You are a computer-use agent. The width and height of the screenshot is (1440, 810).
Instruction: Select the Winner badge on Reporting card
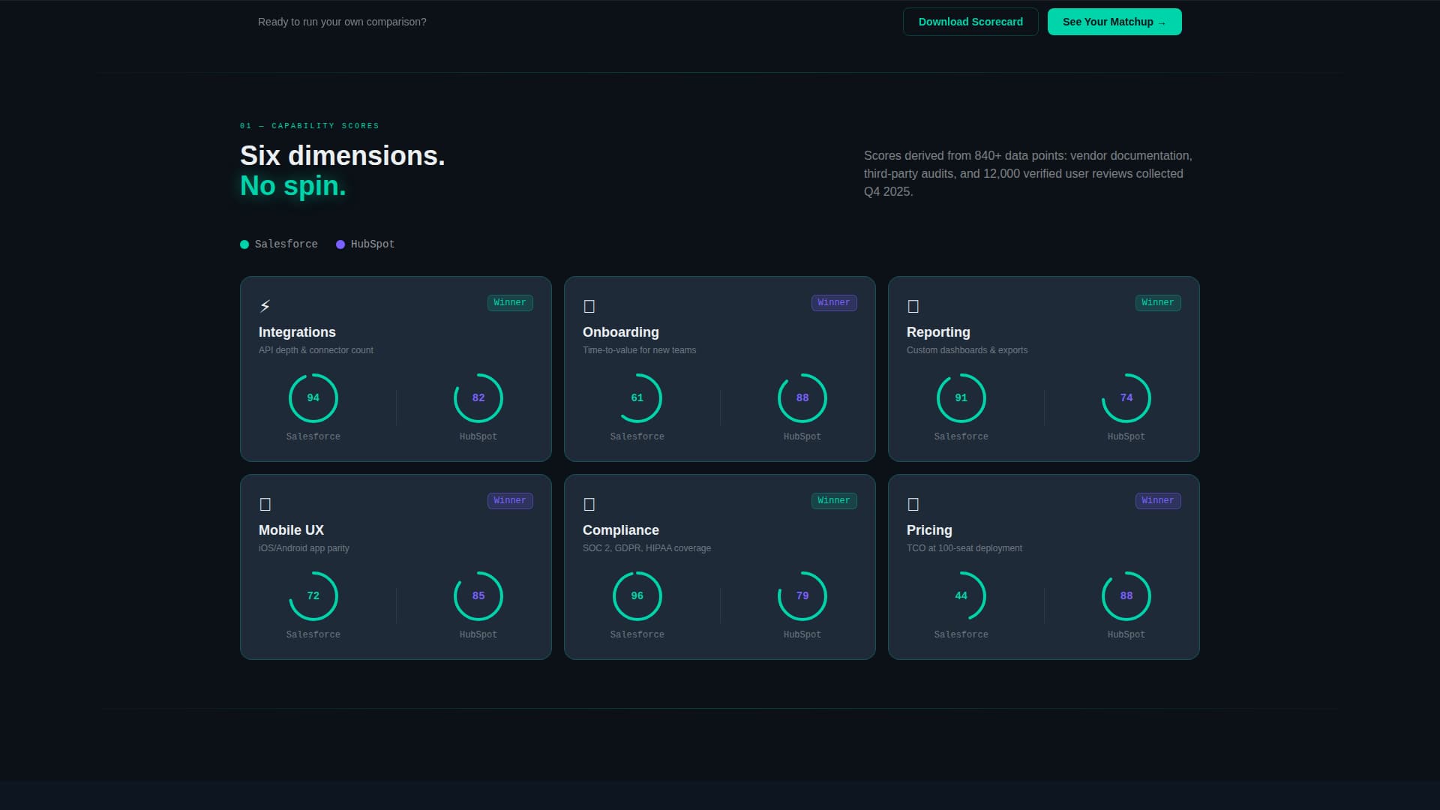1158,302
